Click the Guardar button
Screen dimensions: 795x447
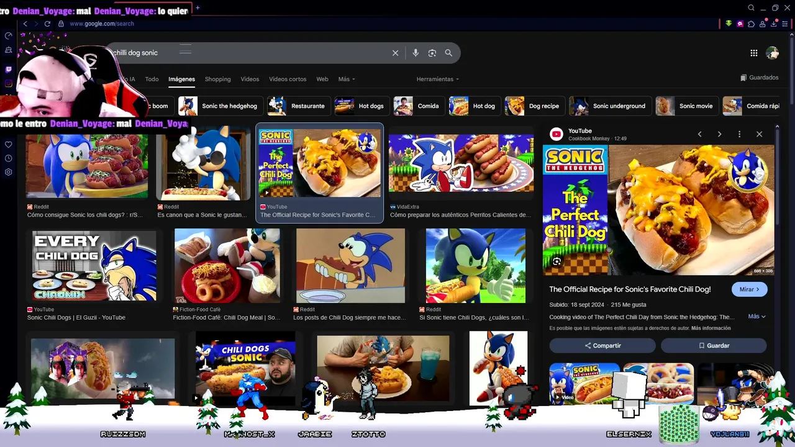[x=714, y=345]
